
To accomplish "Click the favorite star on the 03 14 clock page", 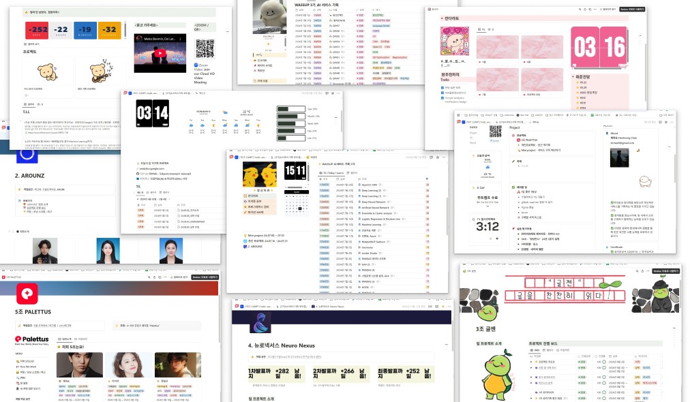I will (332, 93).
